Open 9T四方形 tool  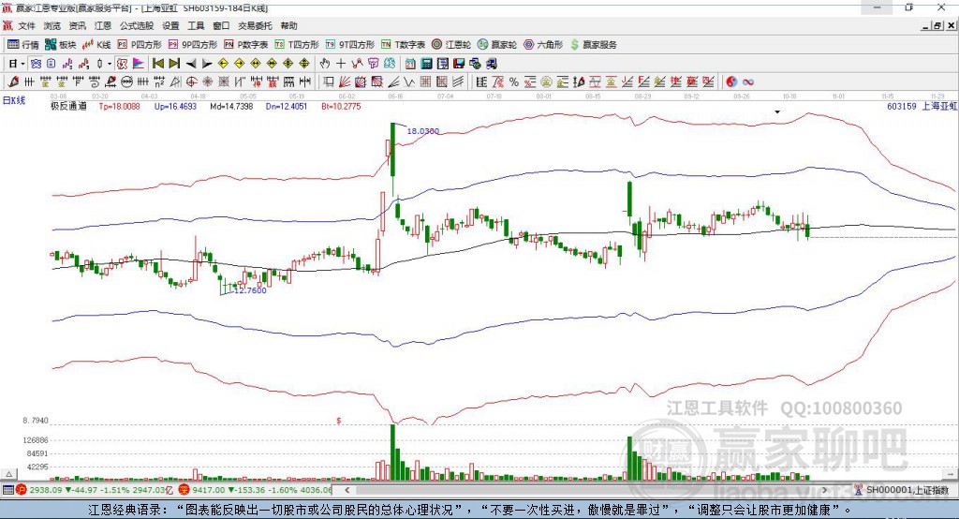pos(350,45)
